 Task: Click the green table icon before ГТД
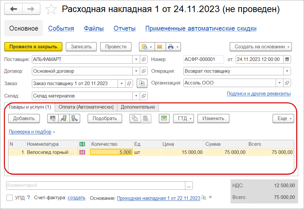coord(164,118)
